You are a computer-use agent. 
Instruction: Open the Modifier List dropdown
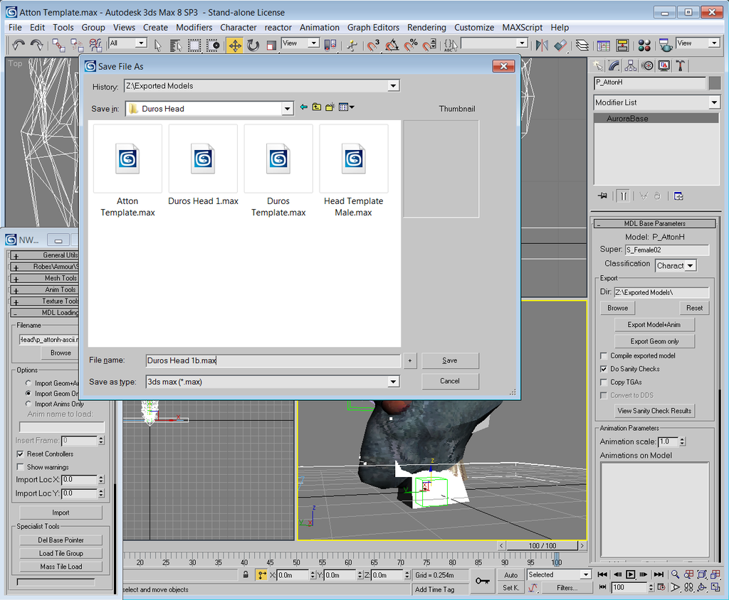(714, 102)
